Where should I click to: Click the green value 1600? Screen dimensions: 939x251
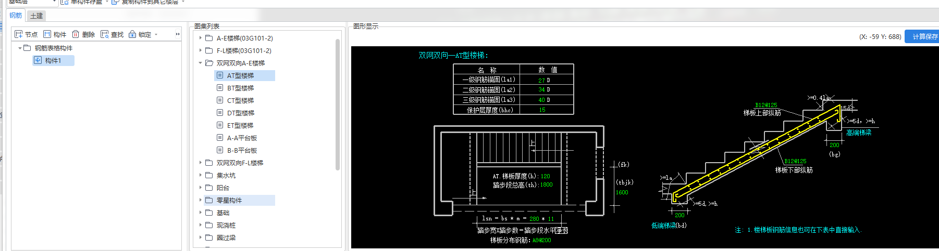[622, 192]
